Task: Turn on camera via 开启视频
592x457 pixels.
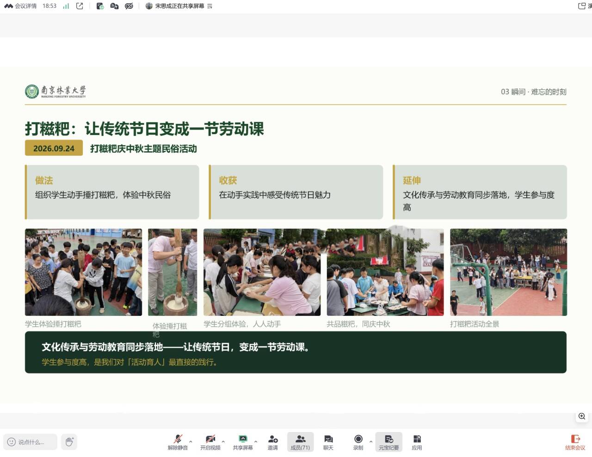Action: tap(210, 442)
